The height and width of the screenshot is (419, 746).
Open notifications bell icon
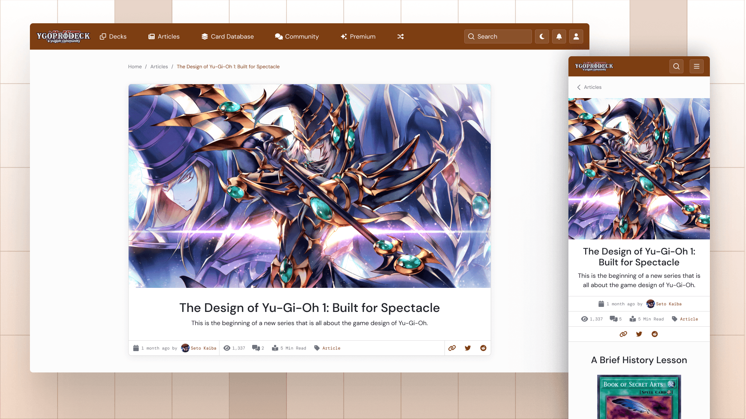[x=559, y=36]
